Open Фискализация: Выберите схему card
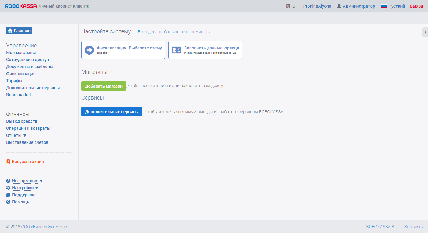428x233 pixels. (x=123, y=50)
